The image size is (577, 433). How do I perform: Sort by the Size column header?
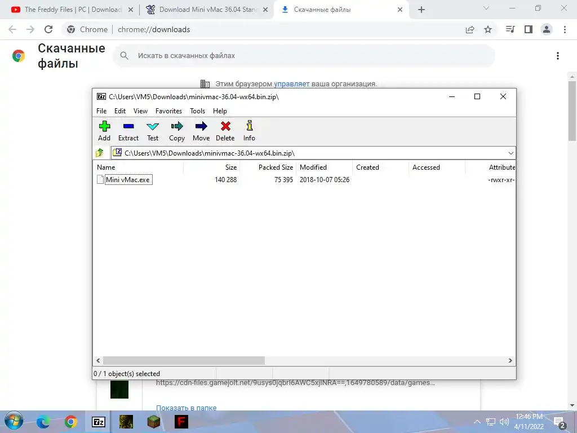pyautogui.click(x=212, y=167)
